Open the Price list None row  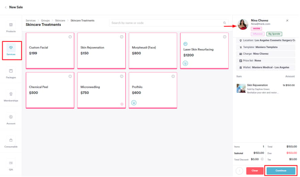pos(266,61)
